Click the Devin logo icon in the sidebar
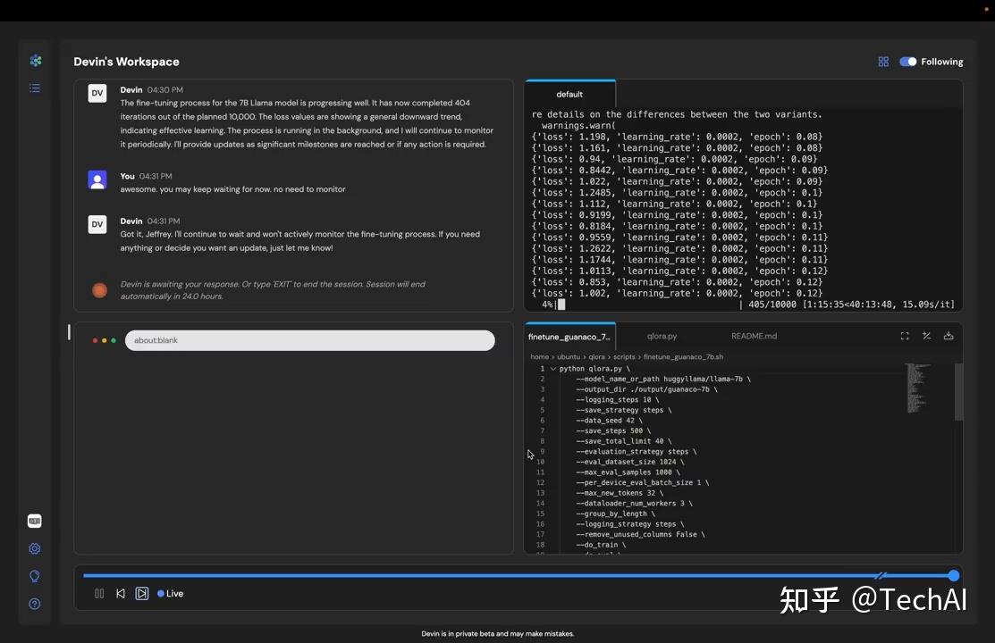Screen dimensions: 995x643 36,61
